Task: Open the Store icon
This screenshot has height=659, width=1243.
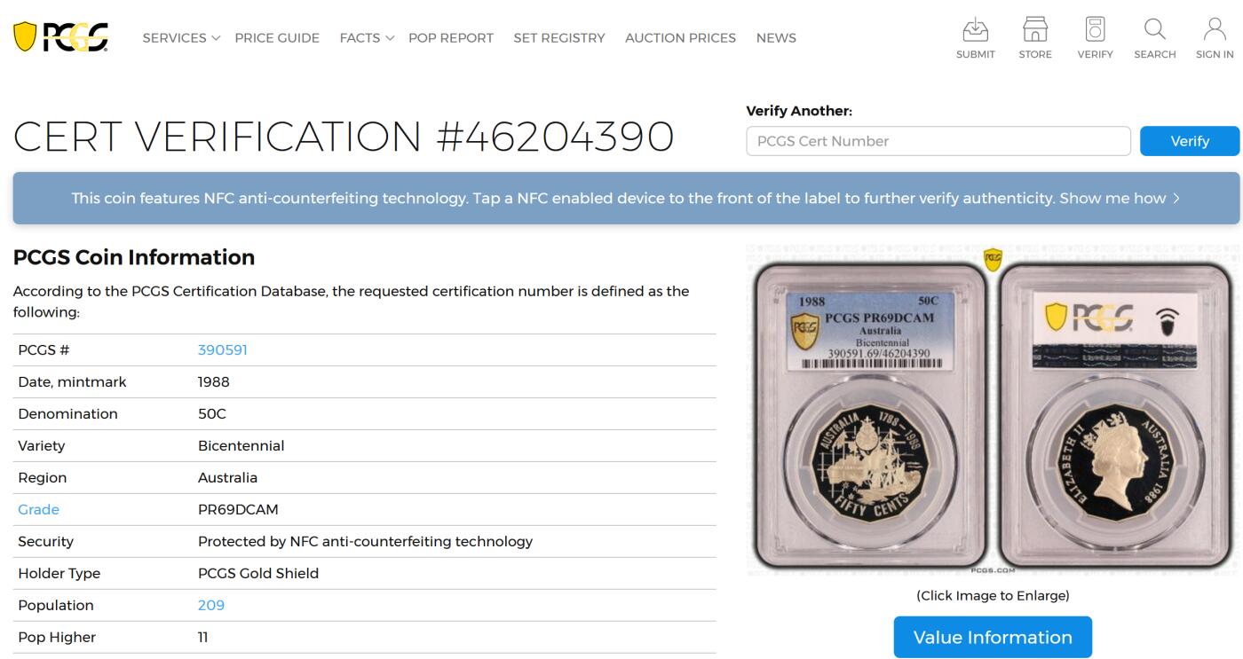Action: (x=1034, y=30)
